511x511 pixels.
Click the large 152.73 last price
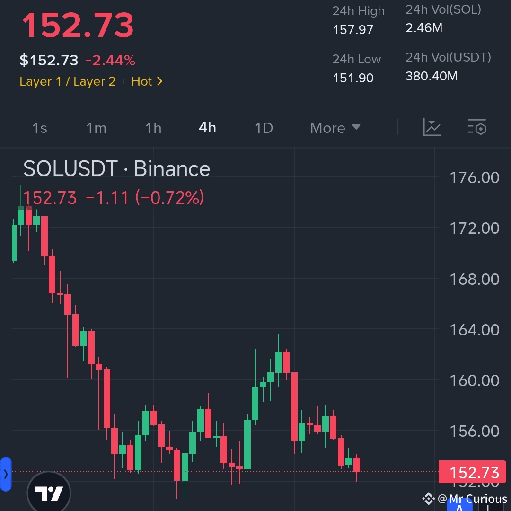click(x=78, y=25)
